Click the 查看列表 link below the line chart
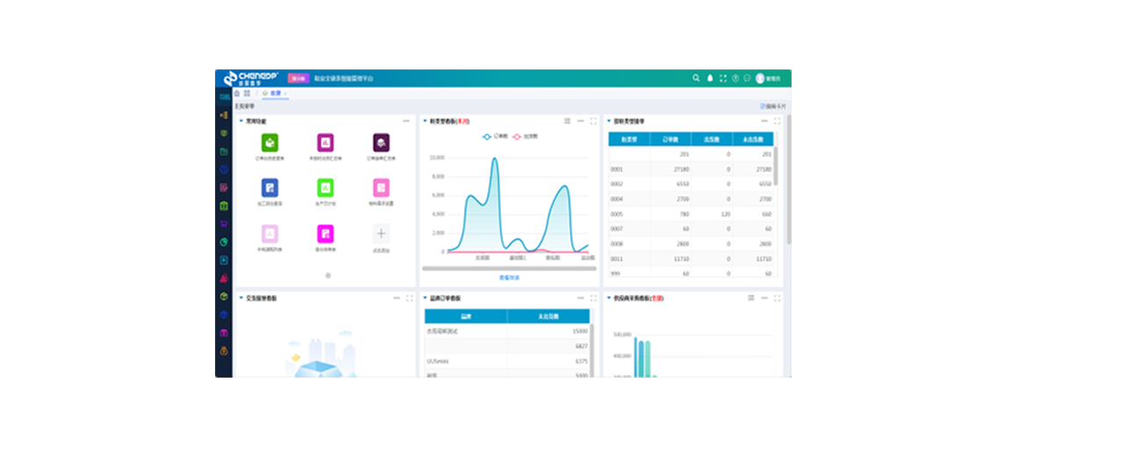Screen dimensions: 1126x462 coord(509,278)
